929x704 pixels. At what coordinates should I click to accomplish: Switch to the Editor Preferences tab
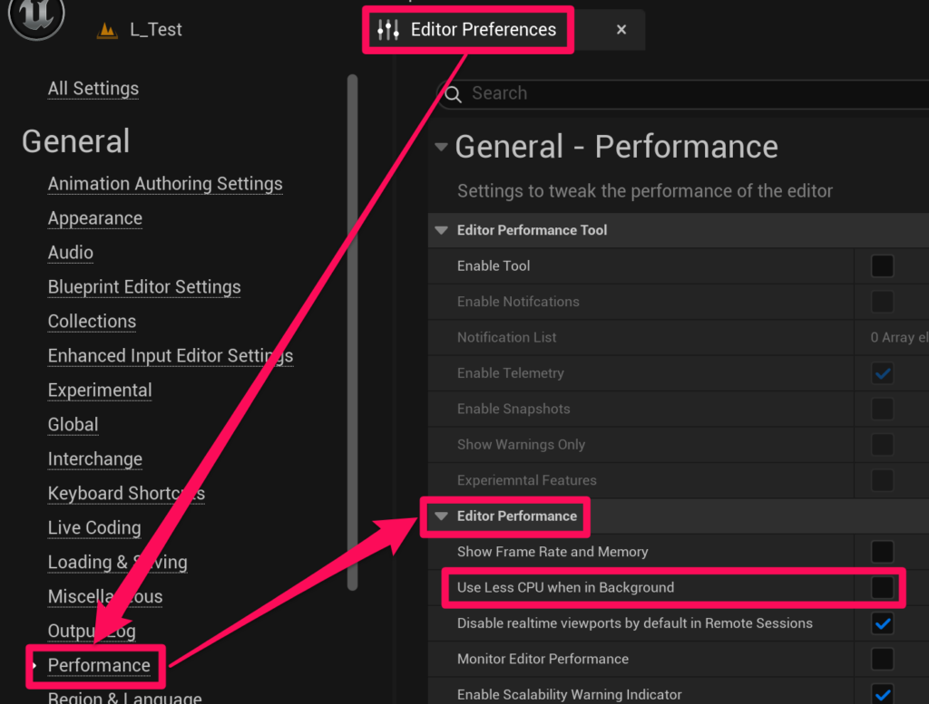(483, 30)
